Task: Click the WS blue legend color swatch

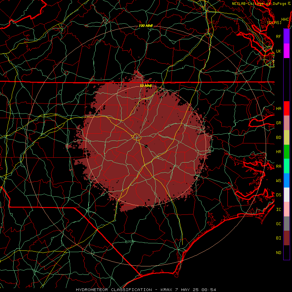Action: point(286,180)
